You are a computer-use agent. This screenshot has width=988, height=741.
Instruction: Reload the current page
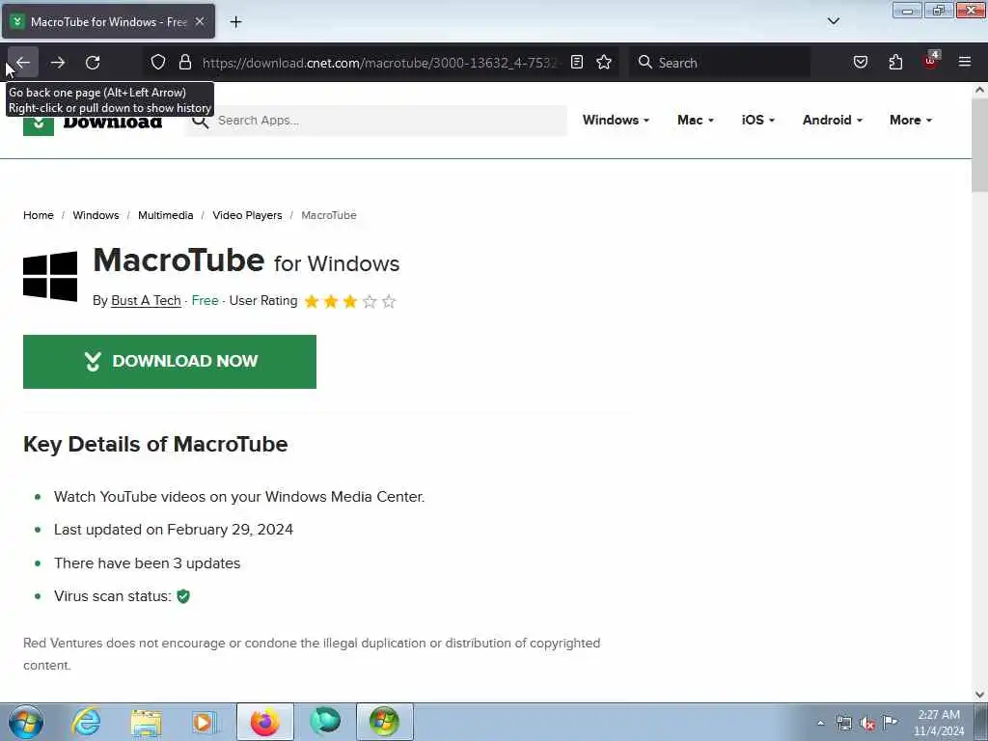click(x=93, y=63)
